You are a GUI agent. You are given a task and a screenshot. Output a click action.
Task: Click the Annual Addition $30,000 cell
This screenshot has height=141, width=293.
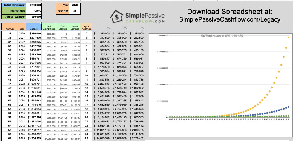(34, 16)
